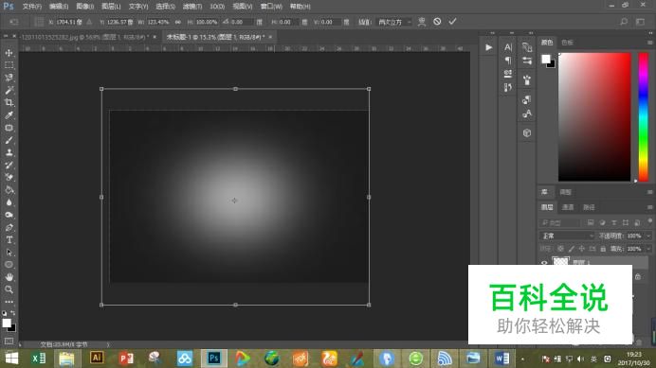Switch to the Swatches tab
656x368 pixels.
coord(567,43)
